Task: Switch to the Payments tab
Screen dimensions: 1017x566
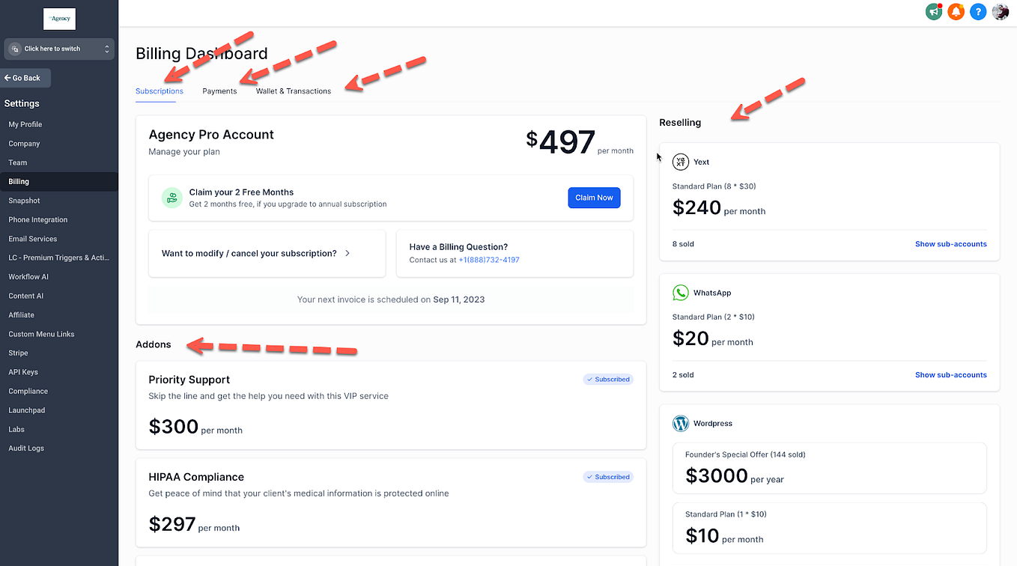Action: pos(219,91)
